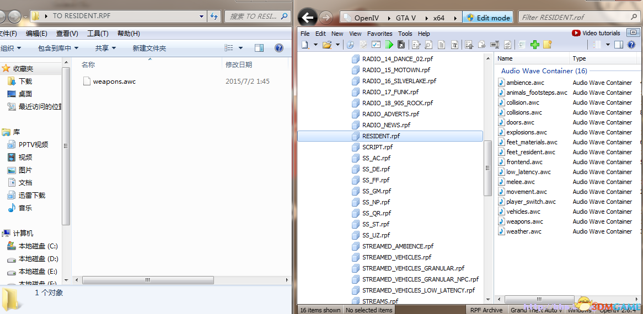This screenshot has height=314, width=643.
Task: Toggle the Explorer preview pane button
Action: (259, 48)
